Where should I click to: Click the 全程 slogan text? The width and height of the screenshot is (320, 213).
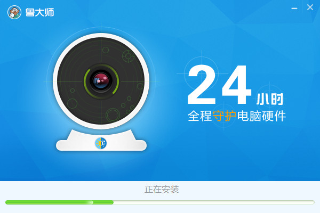(x=200, y=116)
